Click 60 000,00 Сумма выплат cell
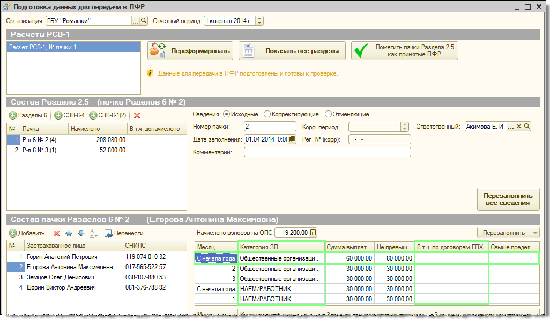This screenshot has height=319, width=550. tap(350, 258)
